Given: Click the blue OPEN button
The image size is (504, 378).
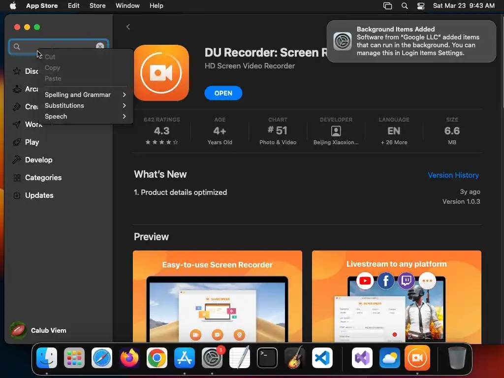Looking at the screenshot, I should [223, 93].
